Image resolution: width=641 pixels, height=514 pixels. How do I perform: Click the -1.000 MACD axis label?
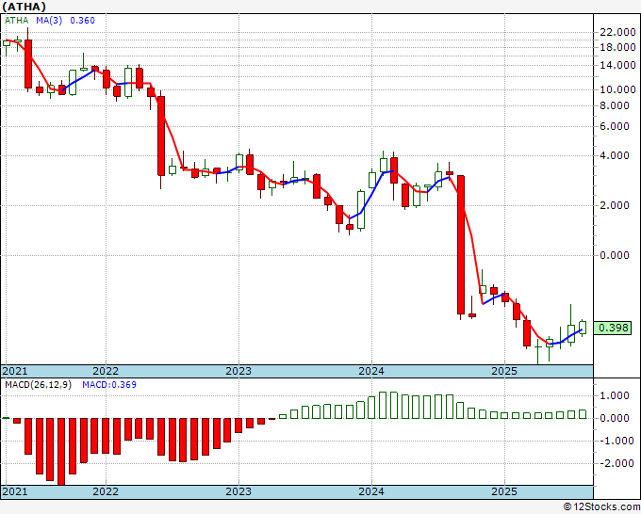click(x=617, y=441)
